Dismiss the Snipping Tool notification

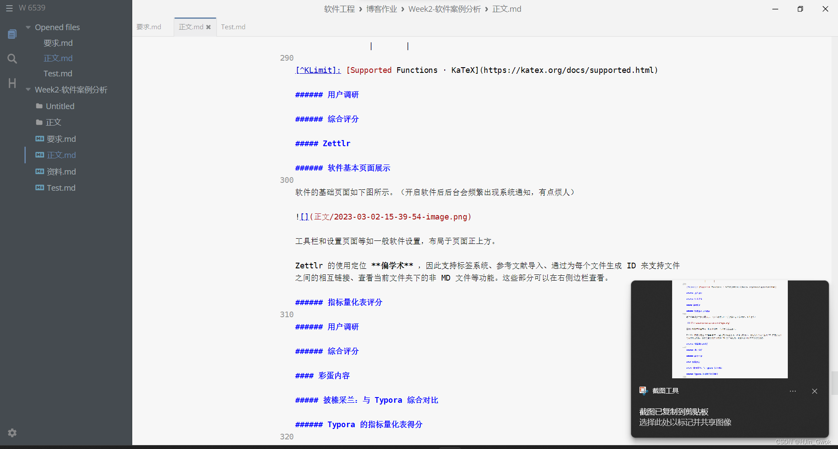[814, 391]
